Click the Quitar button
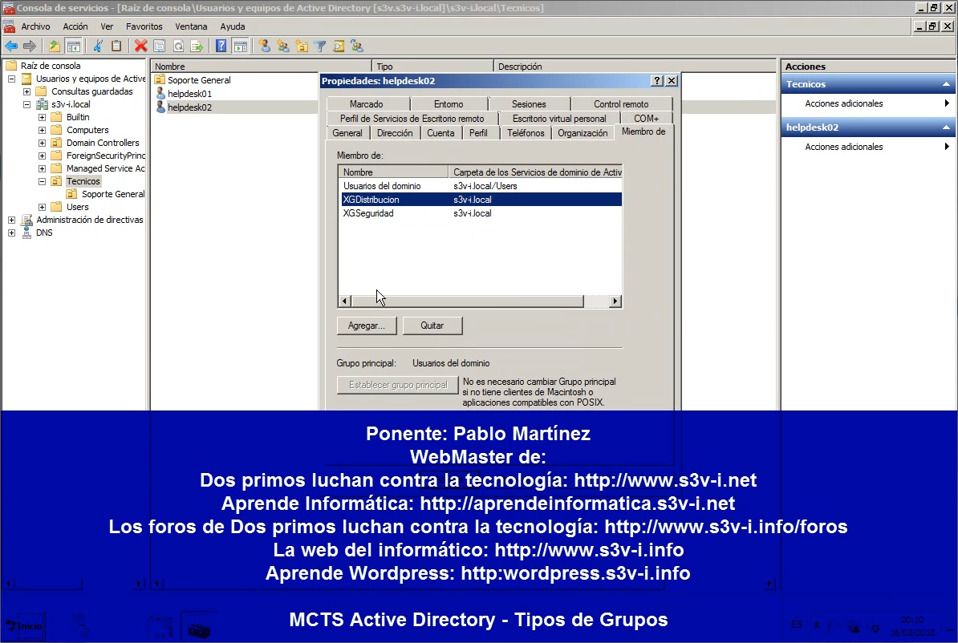958x643 pixels. tap(432, 326)
